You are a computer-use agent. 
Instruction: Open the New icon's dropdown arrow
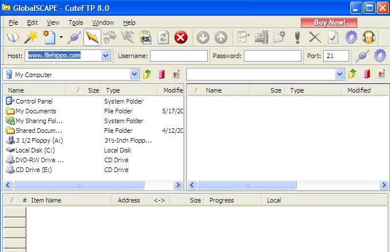click(61, 37)
